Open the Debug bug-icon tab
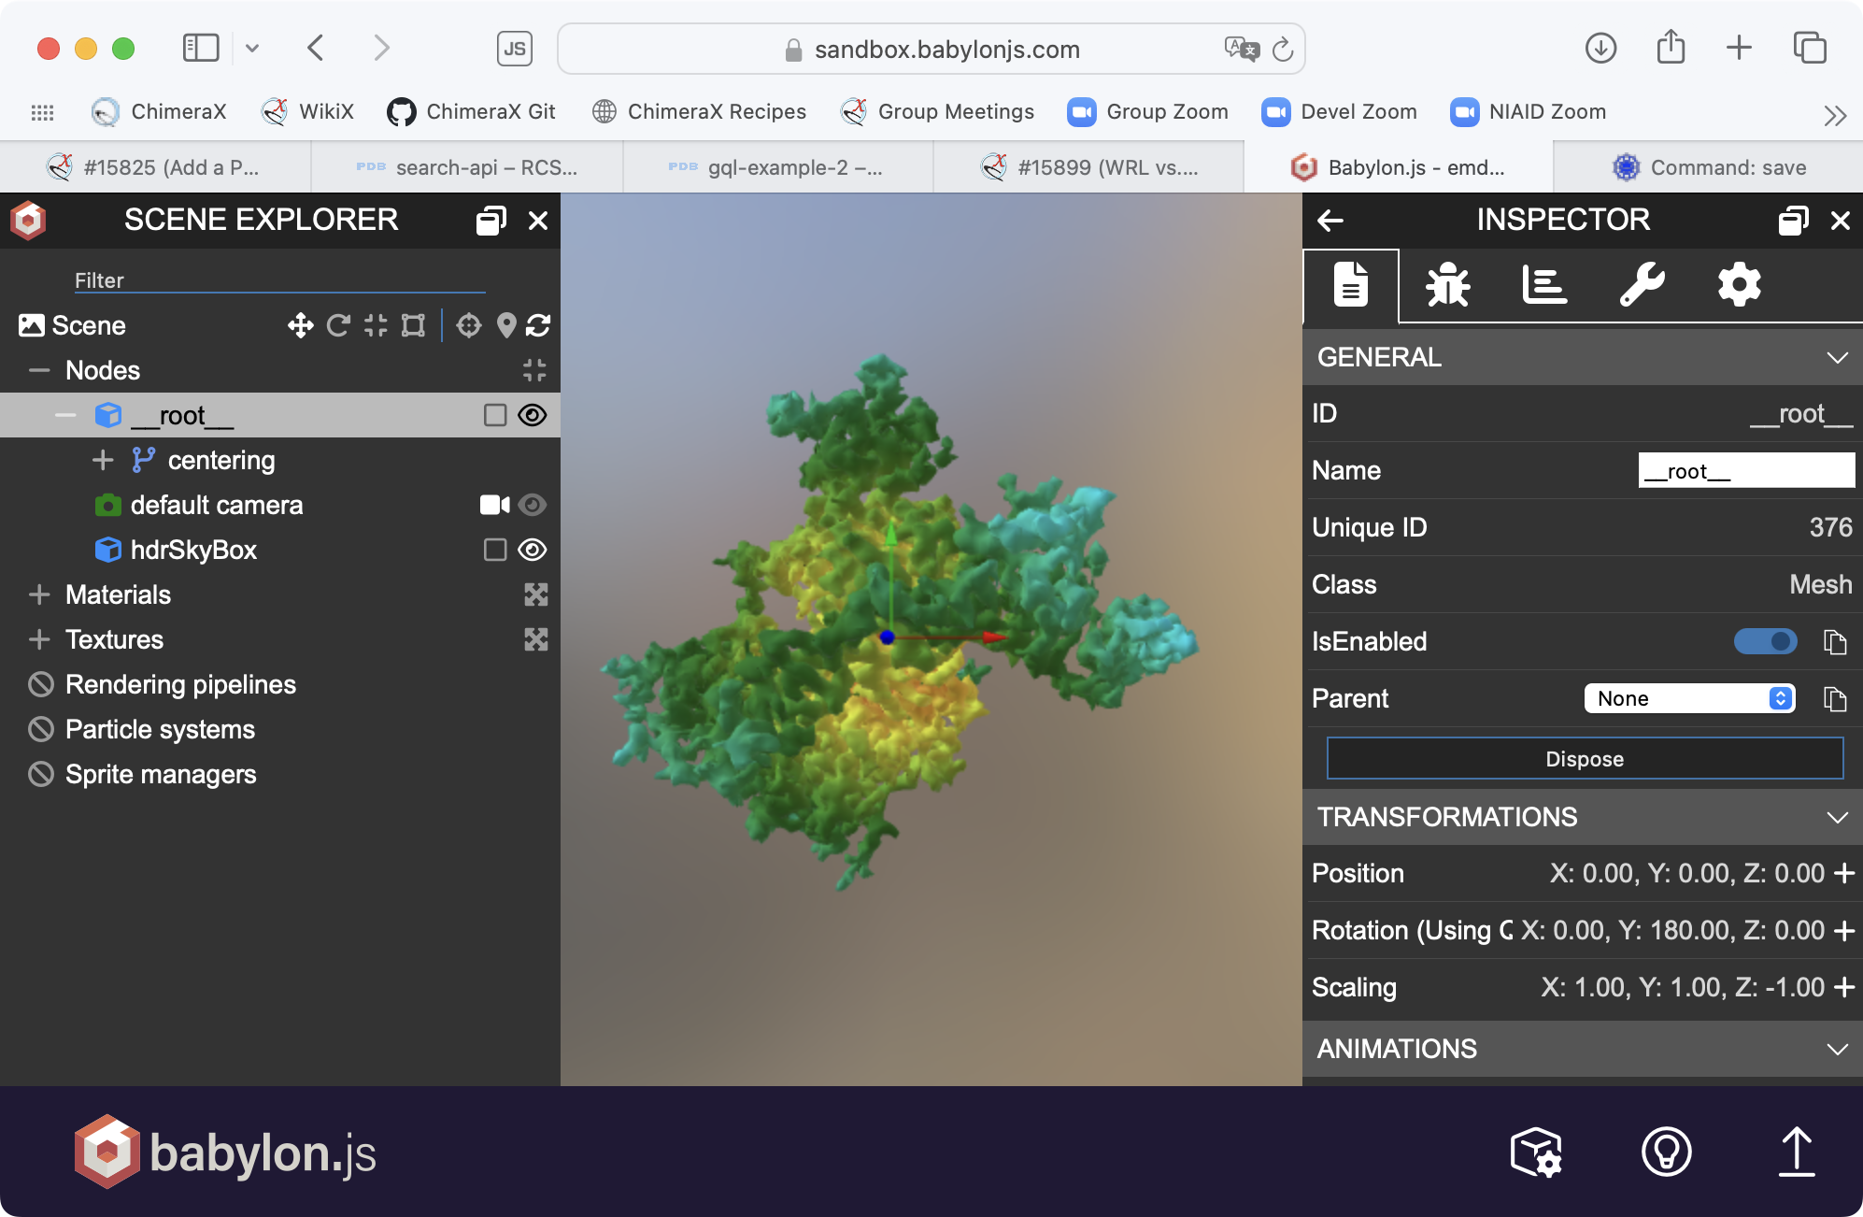1863x1217 pixels. pyautogui.click(x=1447, y=285)
